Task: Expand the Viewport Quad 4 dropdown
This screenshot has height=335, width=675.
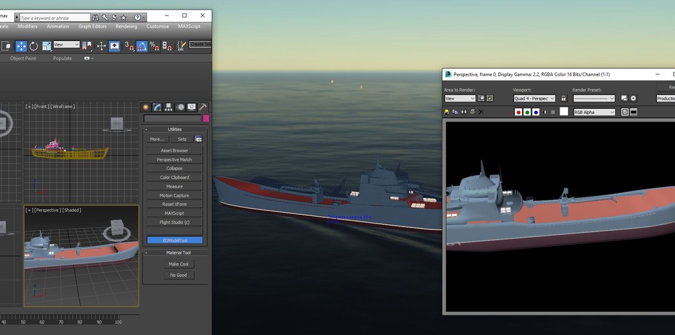Action: (x=534, y=99)
